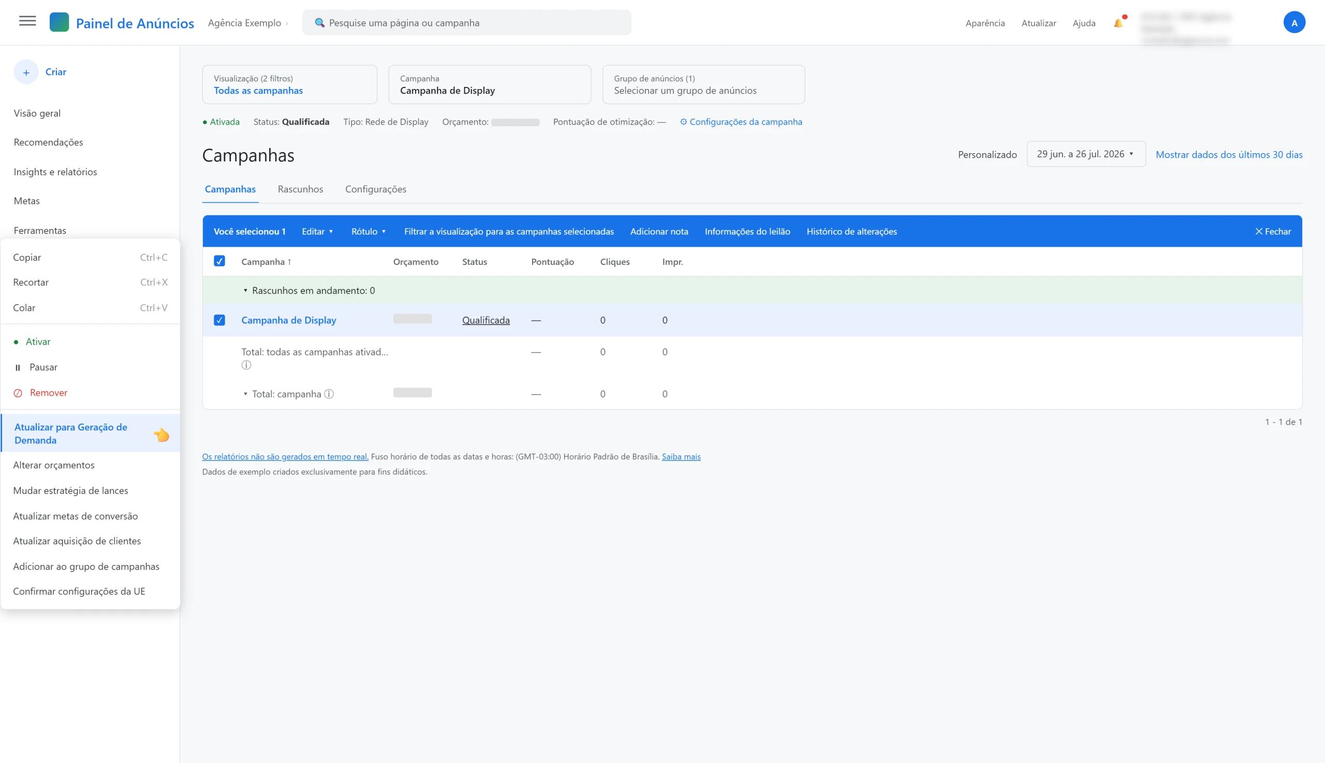The image size is (1325, 763).
Task: Click into the page or campaign search field
Action: tap(467, 23)
